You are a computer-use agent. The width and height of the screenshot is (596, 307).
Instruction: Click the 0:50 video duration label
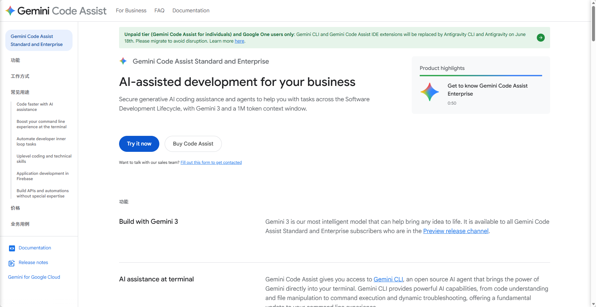452,103
